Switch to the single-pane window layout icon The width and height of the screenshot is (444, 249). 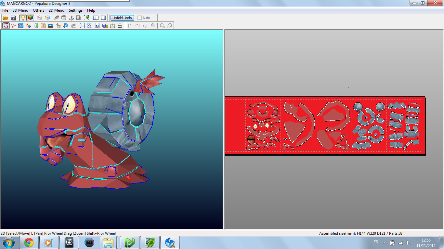pos(103,18)
